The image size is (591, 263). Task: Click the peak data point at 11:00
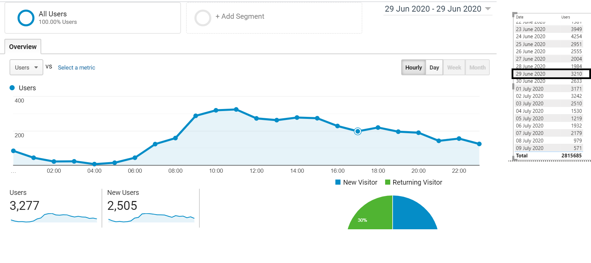tap(236, 109)
